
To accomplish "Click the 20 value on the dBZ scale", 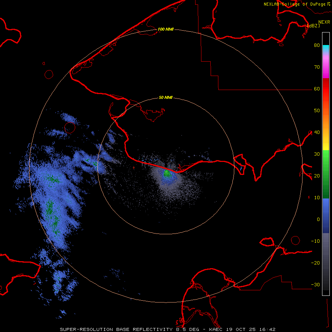I will (317, 176).
